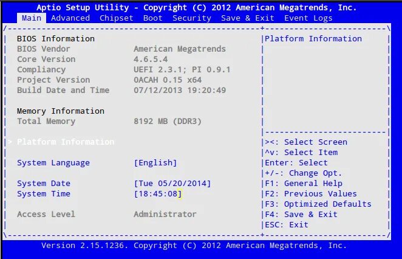The image size is (402, 259).
Task: Click the Access Level label
Action: 46,214
